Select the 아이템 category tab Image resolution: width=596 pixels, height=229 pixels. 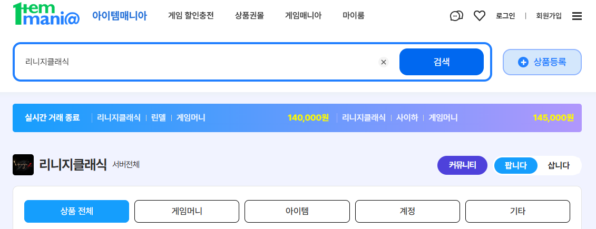[297, 211]
